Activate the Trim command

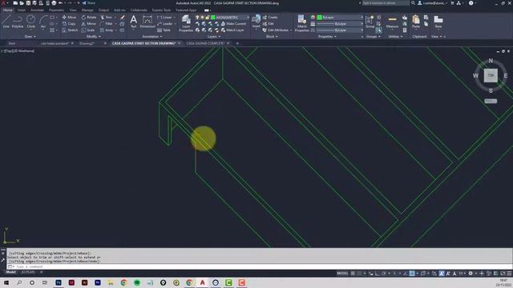pyautogui.click(x=107, y=18)
